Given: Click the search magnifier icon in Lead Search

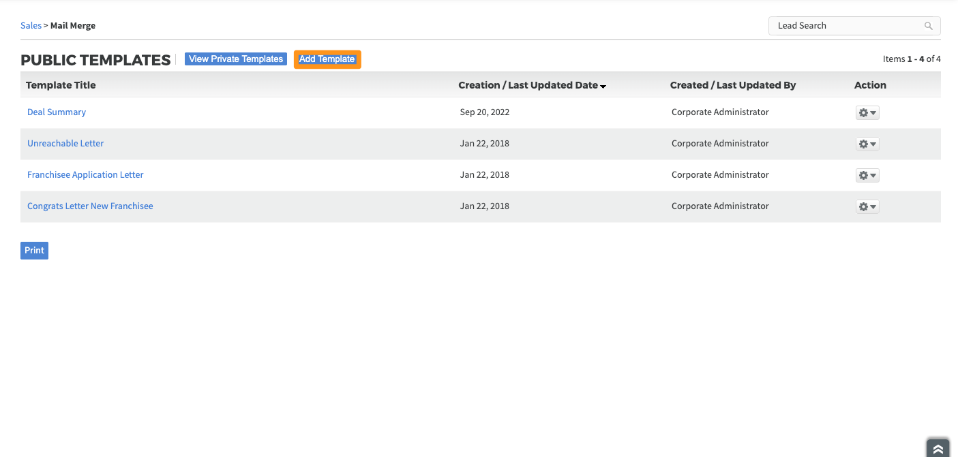Looking at the screenshot, I should click(x=928, y=26).
